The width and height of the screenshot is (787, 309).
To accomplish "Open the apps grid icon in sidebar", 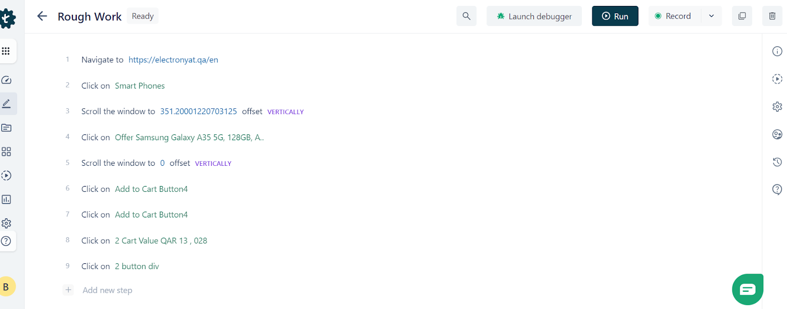I will click(x=6, y=51).
